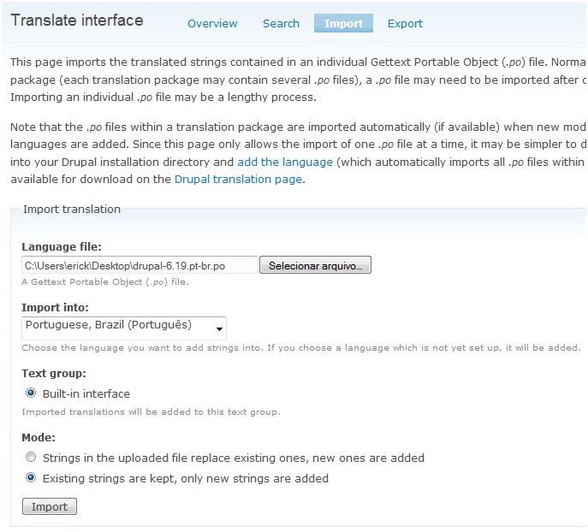Click the "Import translation" fieldset legend

point(72,209)
